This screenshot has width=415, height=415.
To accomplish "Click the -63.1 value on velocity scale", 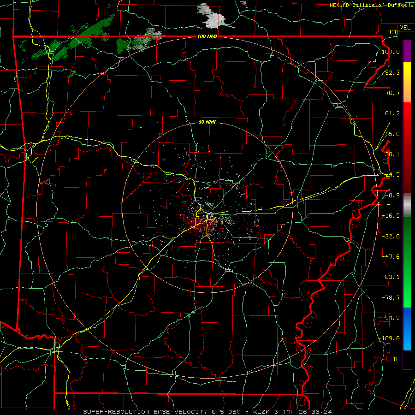I will (x=391, y=277).
